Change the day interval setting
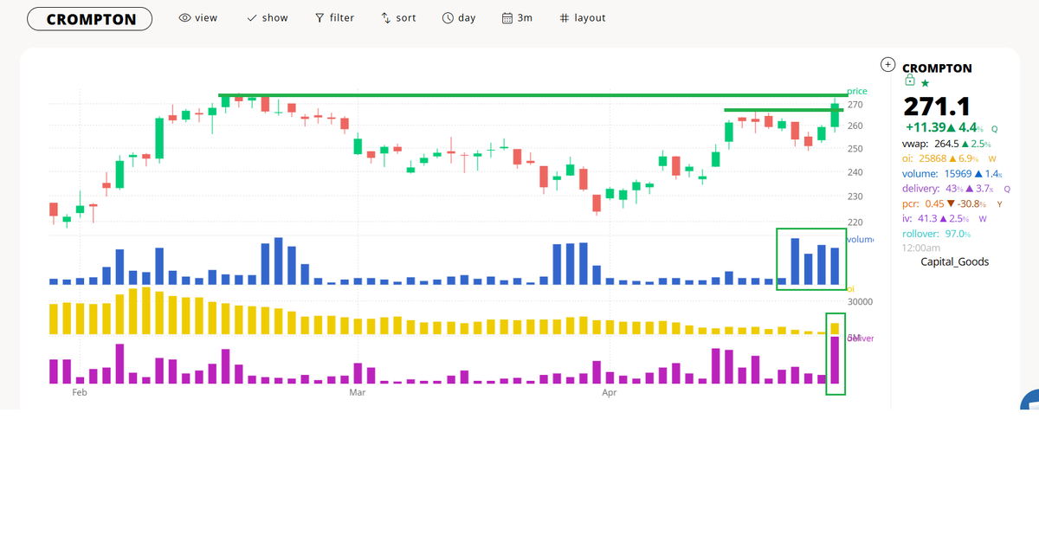Image resolution: width=1039 pixels, height=535 pixels. 459,17
